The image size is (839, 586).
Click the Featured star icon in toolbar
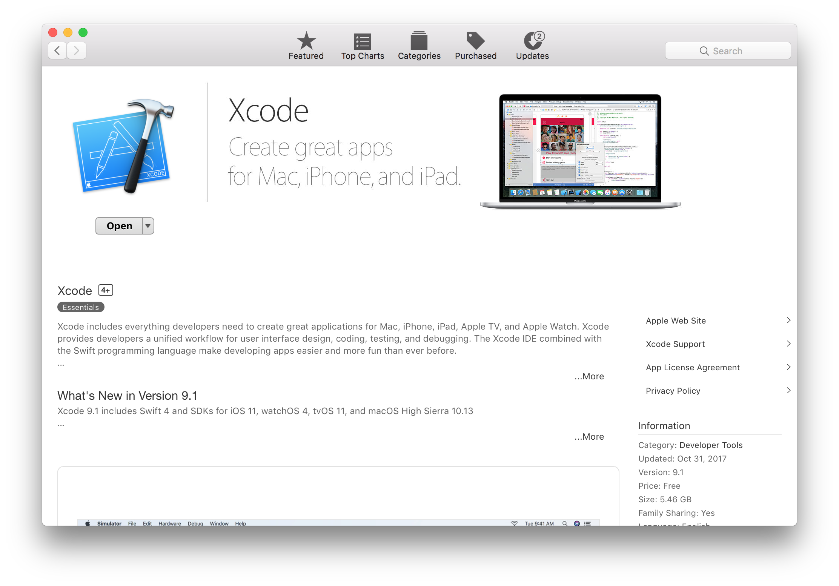tap(306, 42)
